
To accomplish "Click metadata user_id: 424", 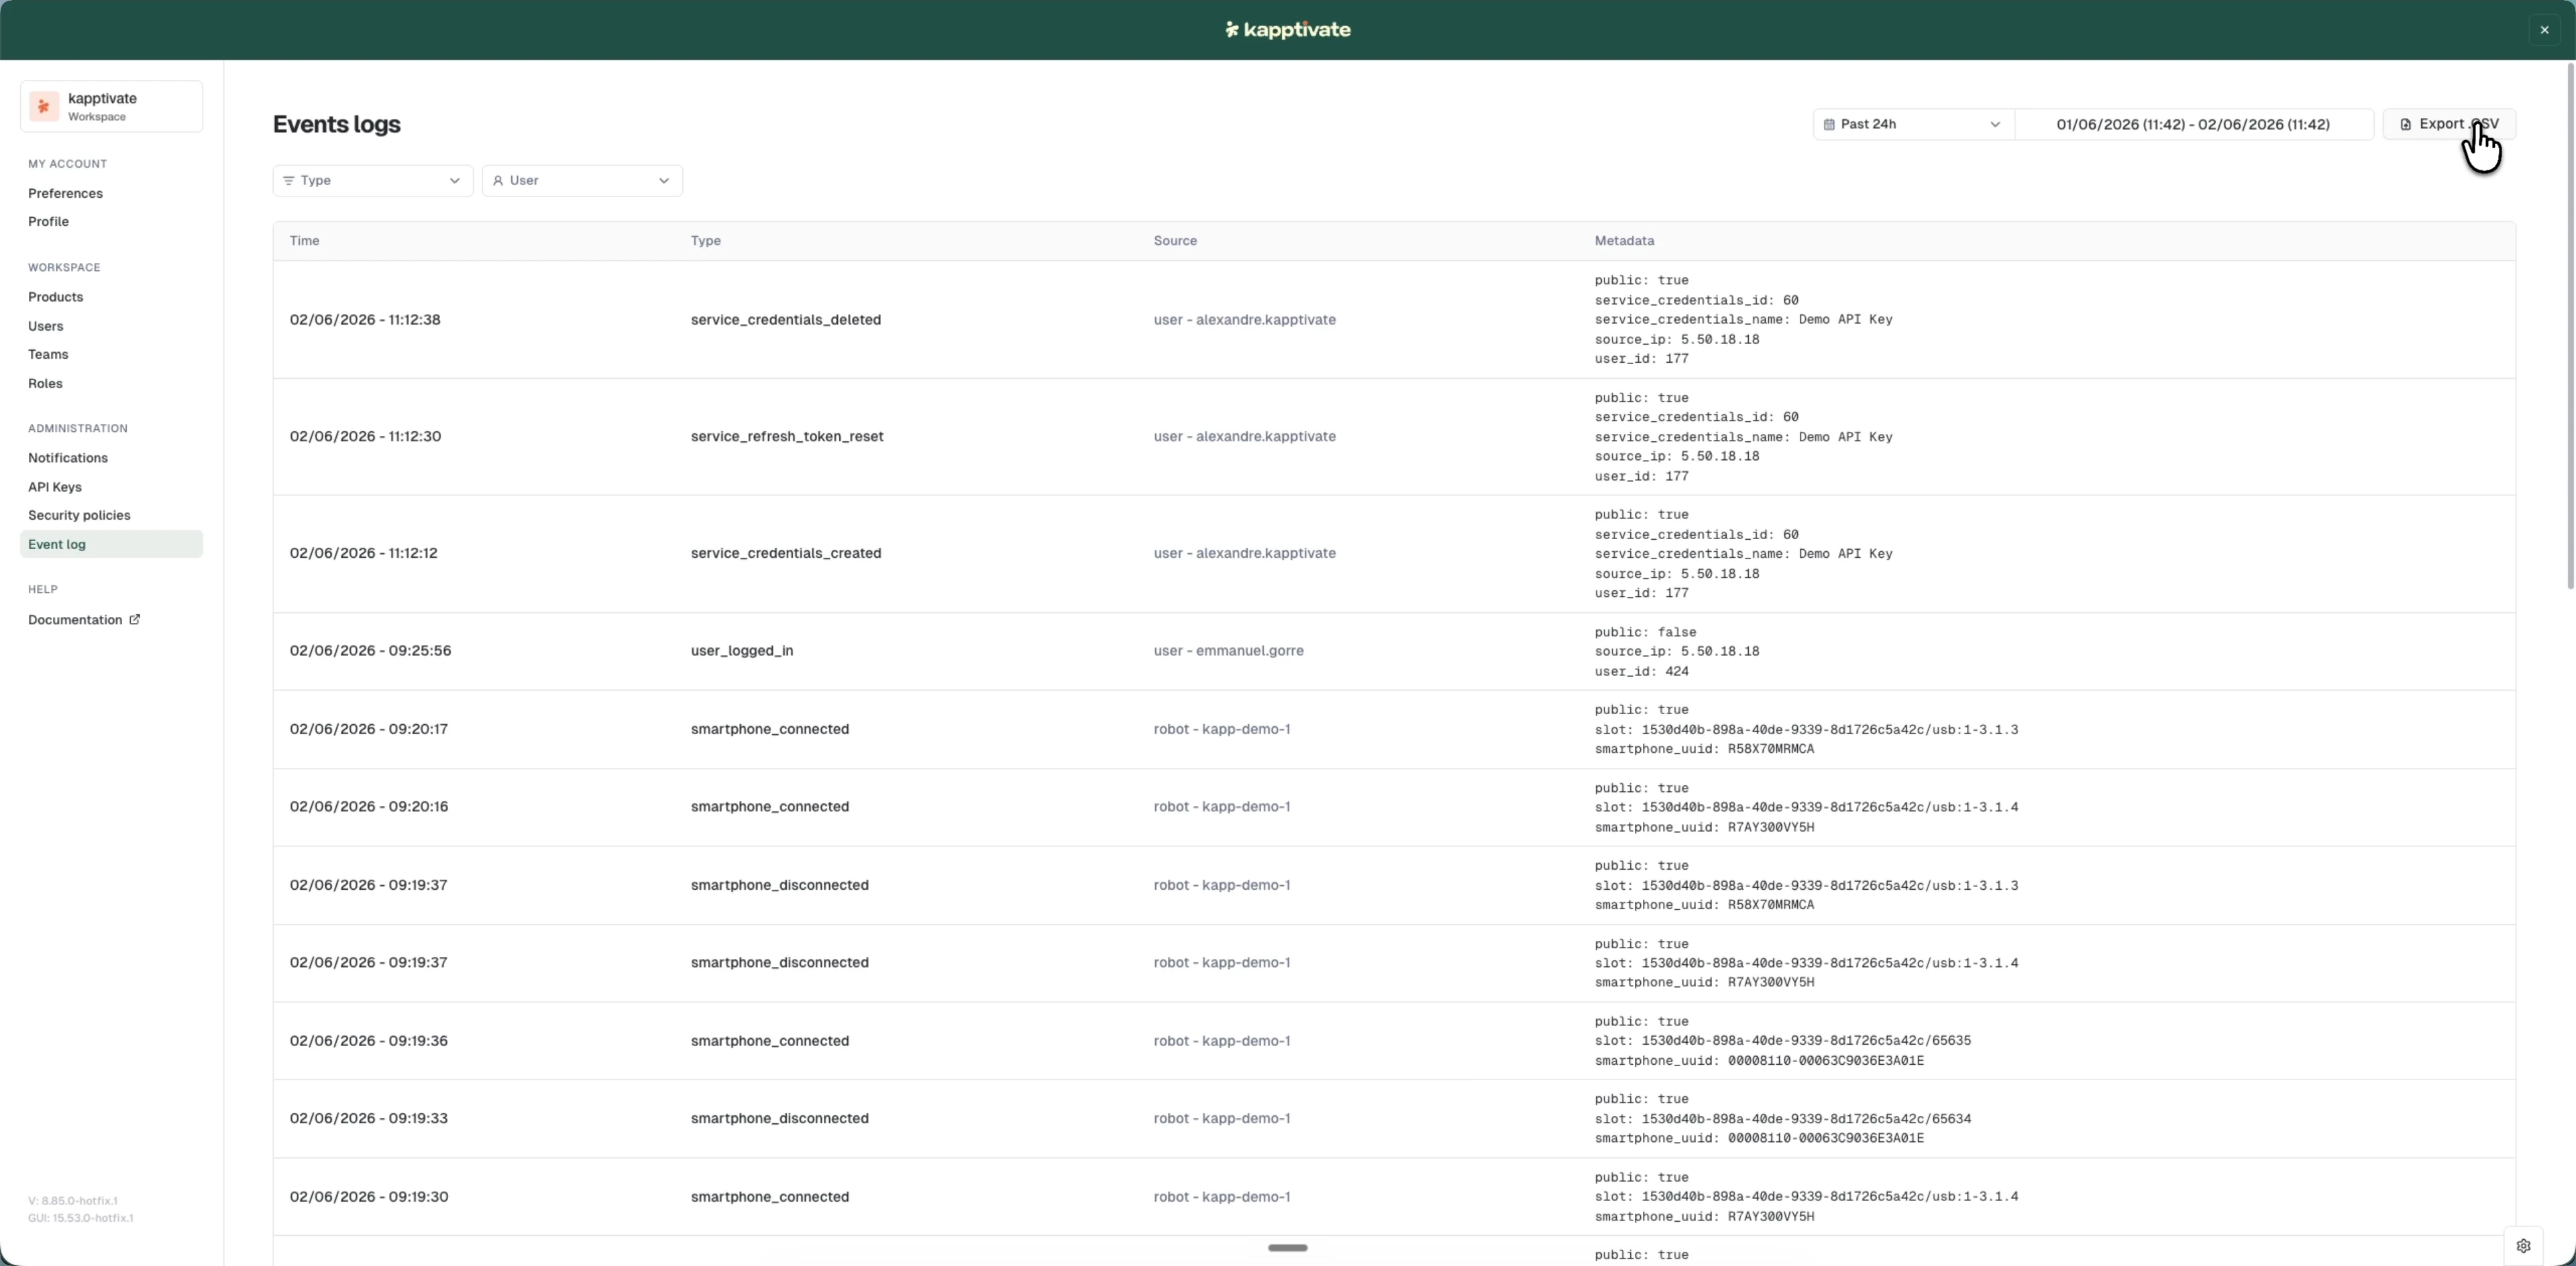I will tap(1641, 671).
